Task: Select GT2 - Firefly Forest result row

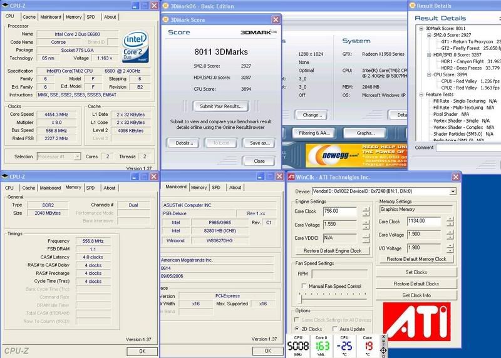Action: (470, 48)
